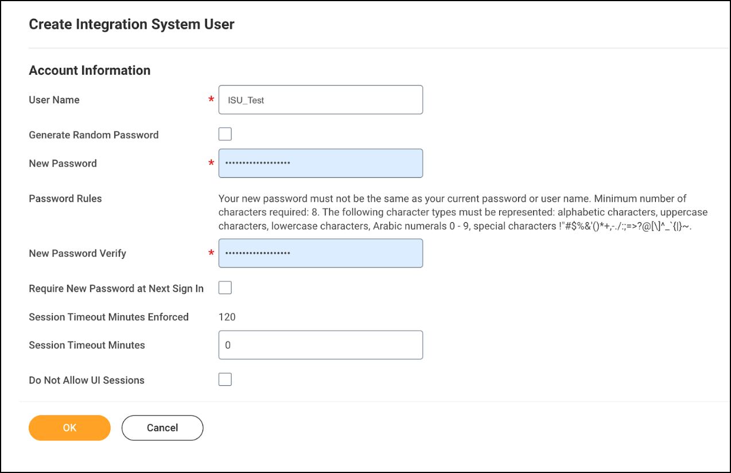Toggle the Do Not Allow UI Sessions checkbox
Screen dimensions: 731x473
coord(224,379)
